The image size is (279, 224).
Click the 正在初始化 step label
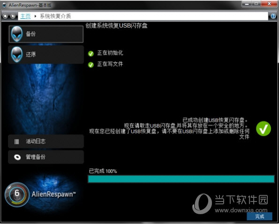[110, 53]
